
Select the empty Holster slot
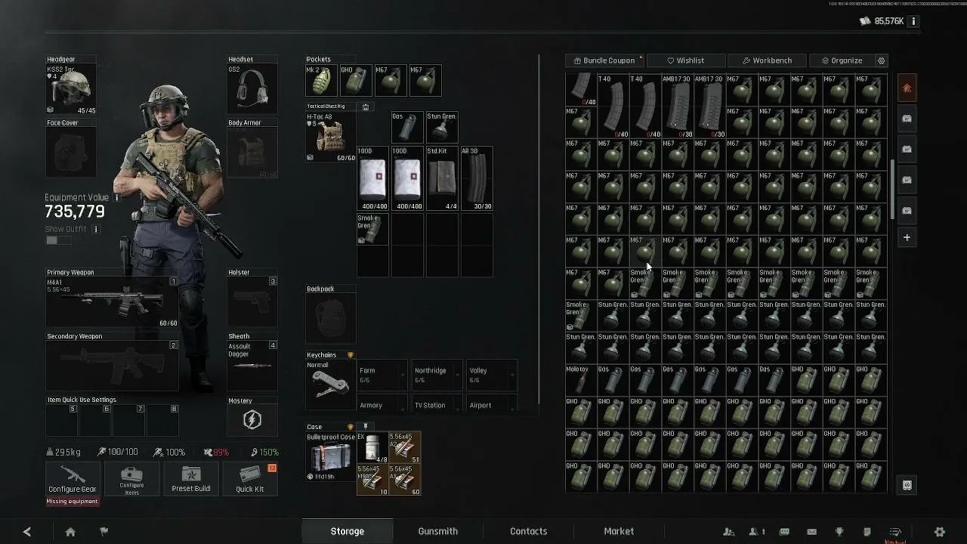[252, 302]
